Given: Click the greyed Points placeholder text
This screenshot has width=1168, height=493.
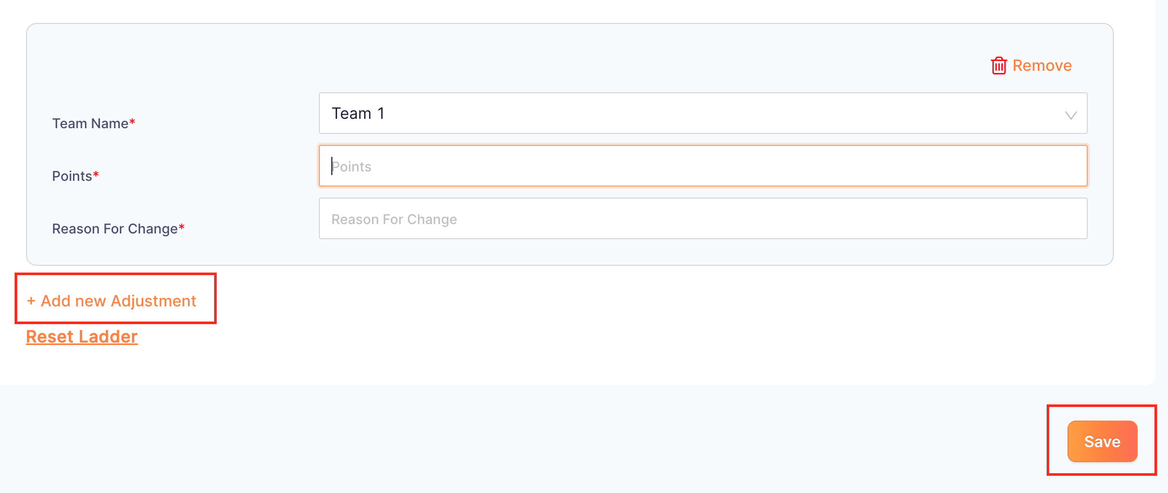Looking at the screenshot, I should 352,167.
